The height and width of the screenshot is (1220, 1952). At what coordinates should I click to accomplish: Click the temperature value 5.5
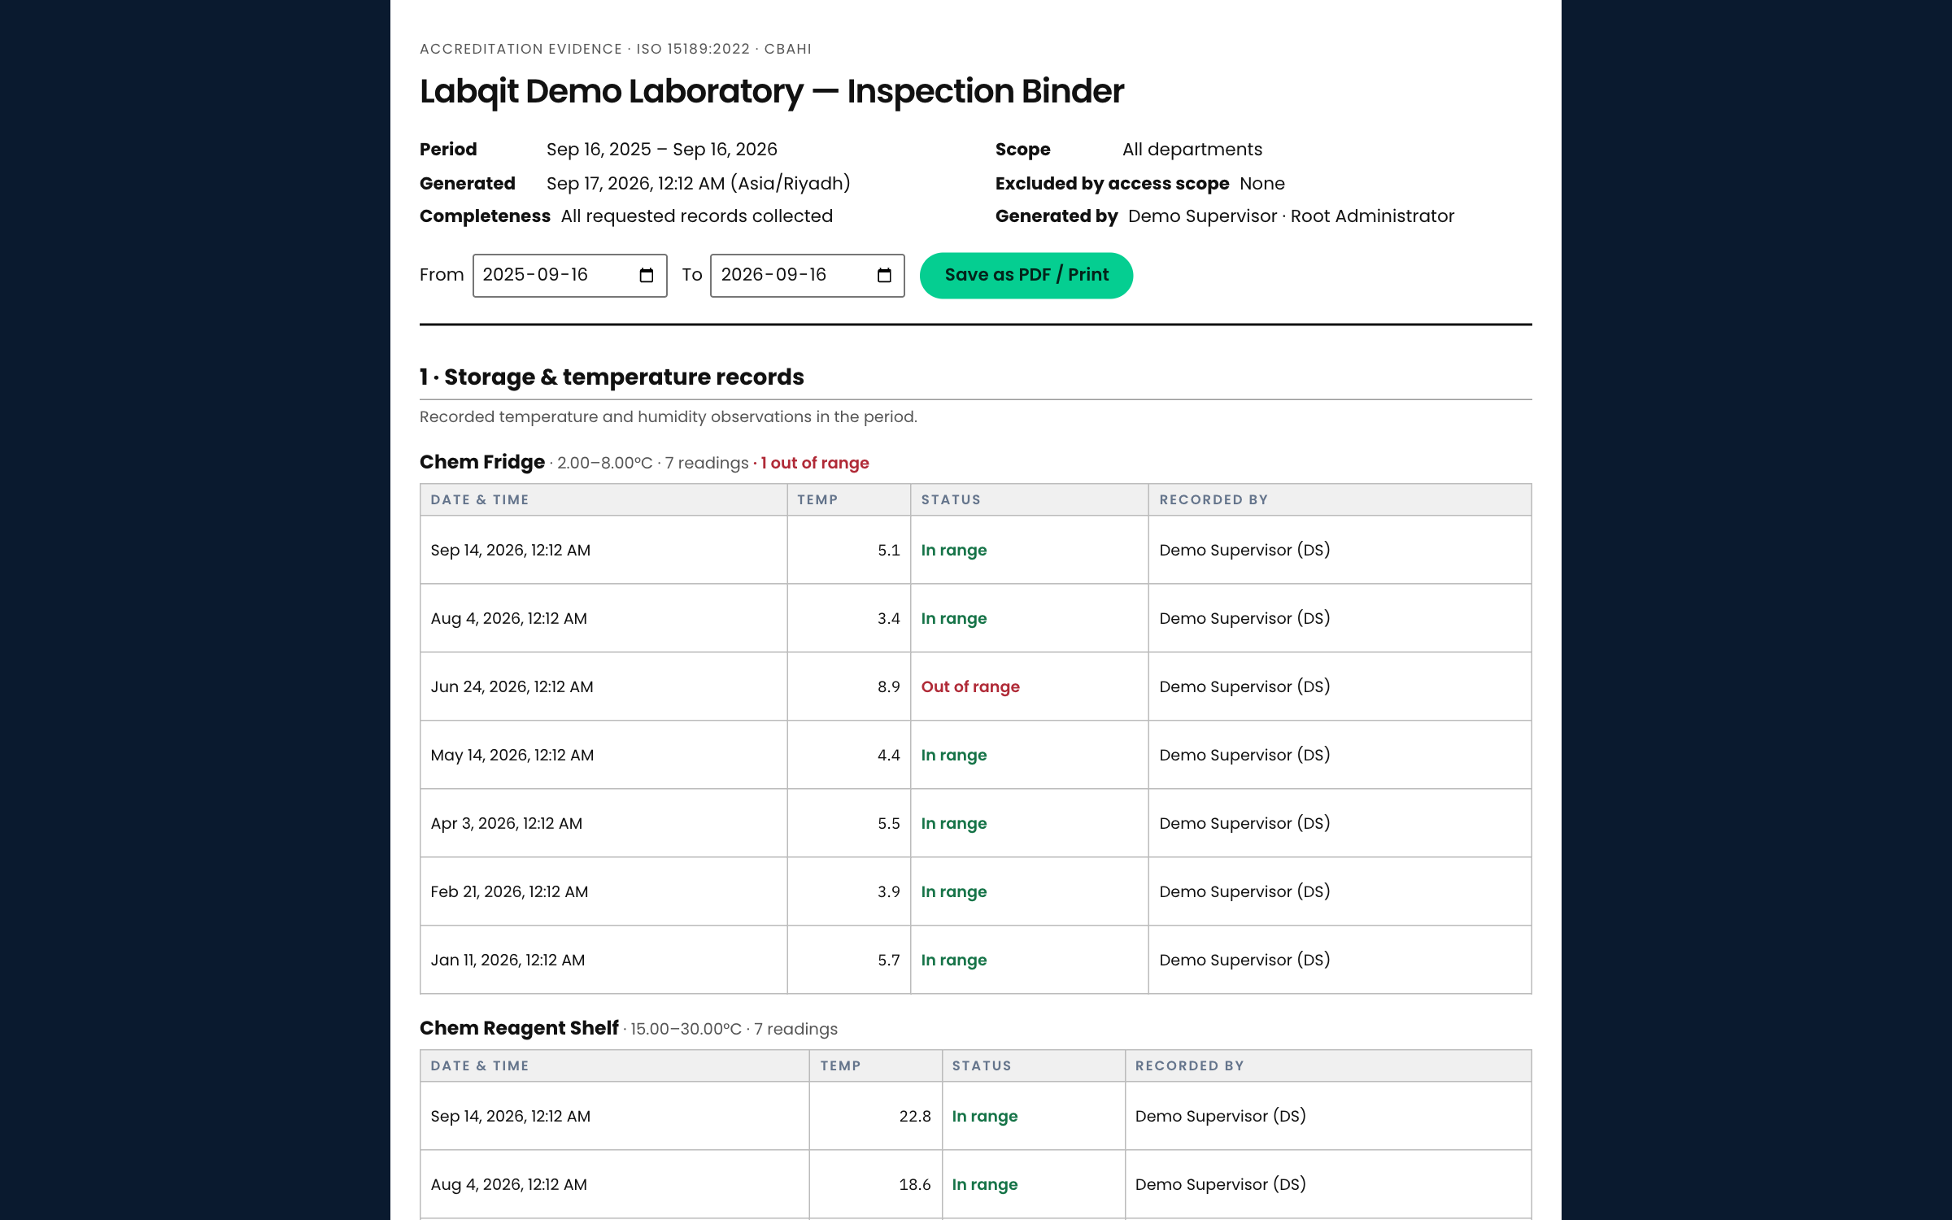(x=888, y=823)
